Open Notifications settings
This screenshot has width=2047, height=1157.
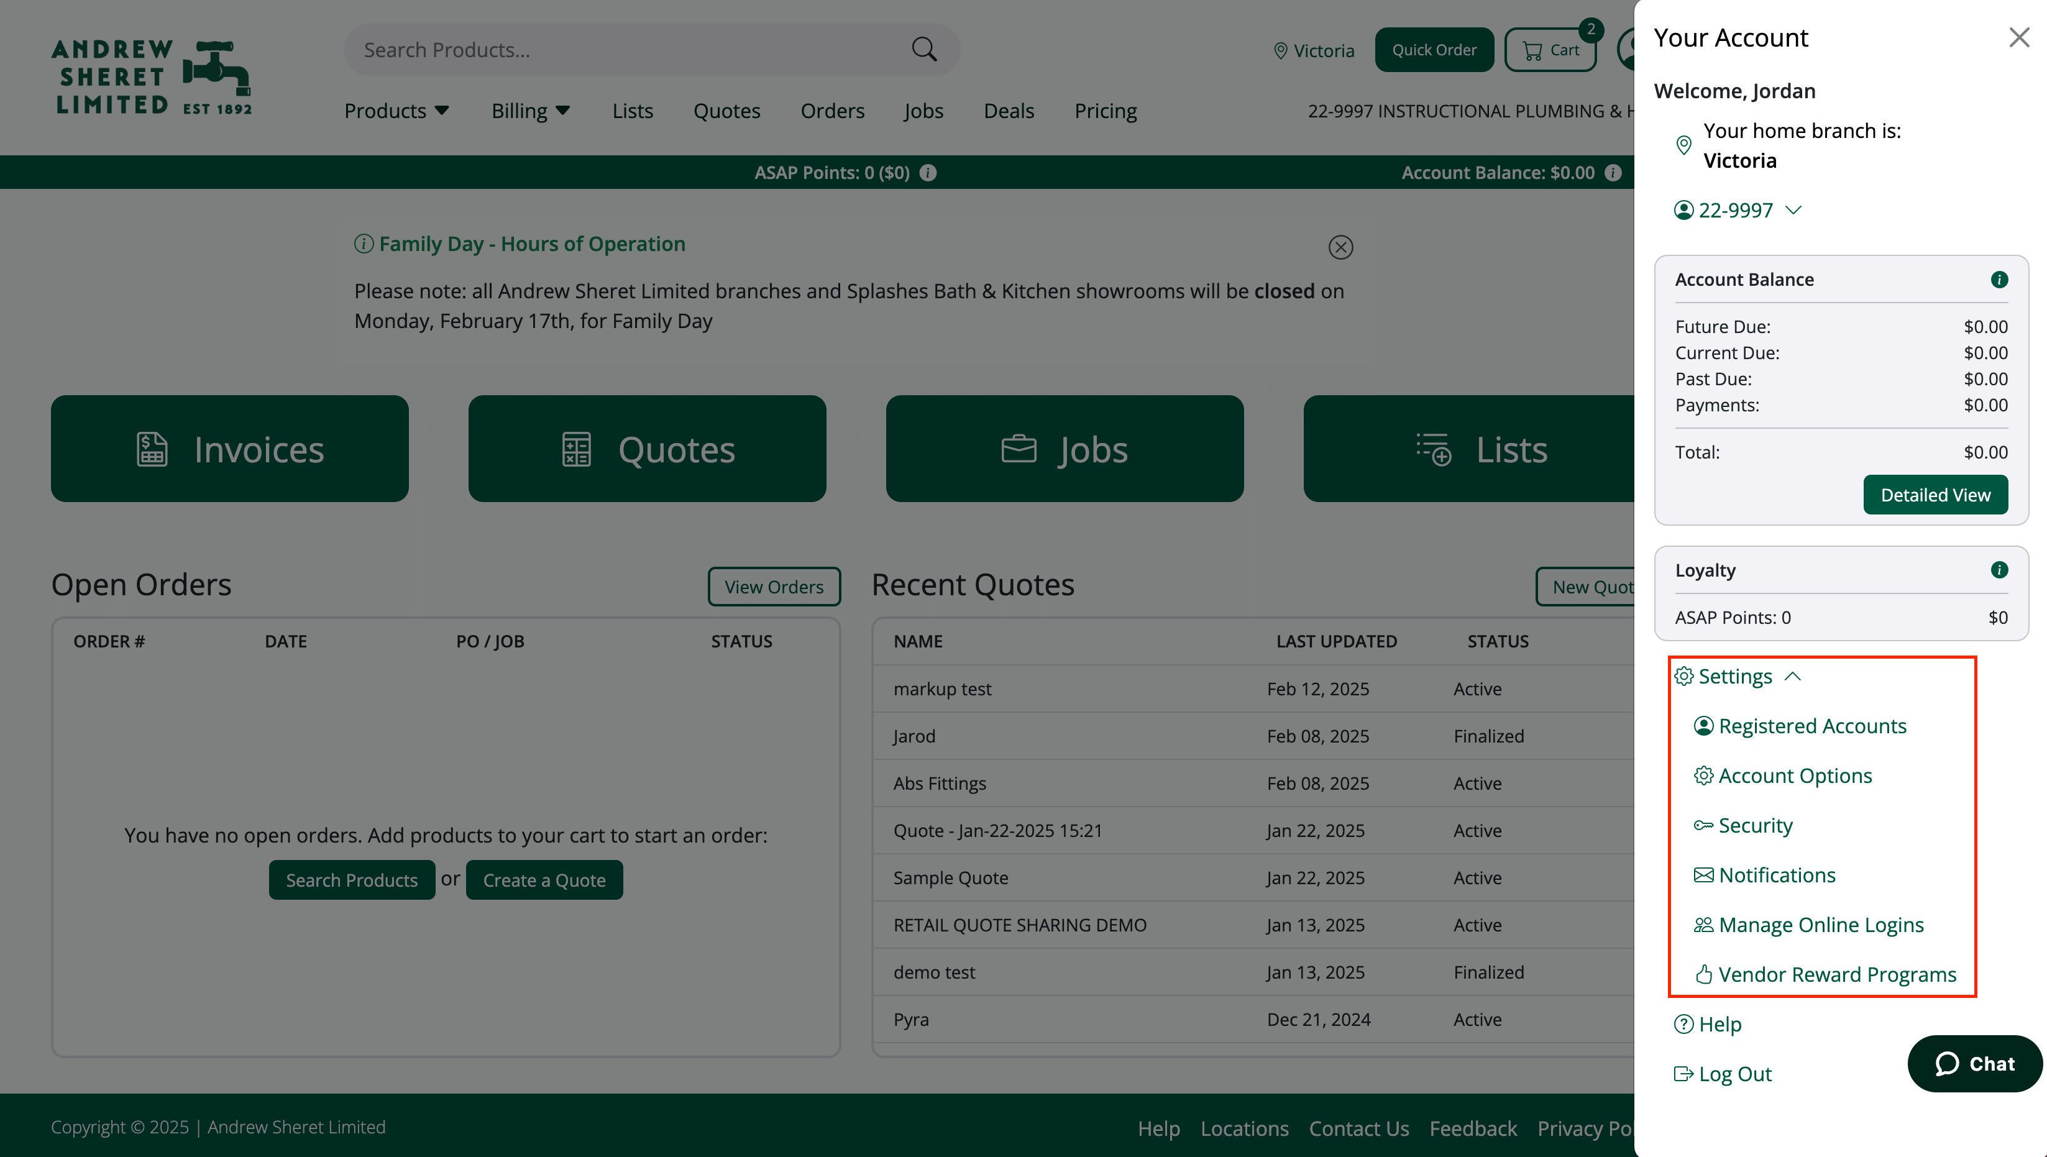coord(1764,875)
